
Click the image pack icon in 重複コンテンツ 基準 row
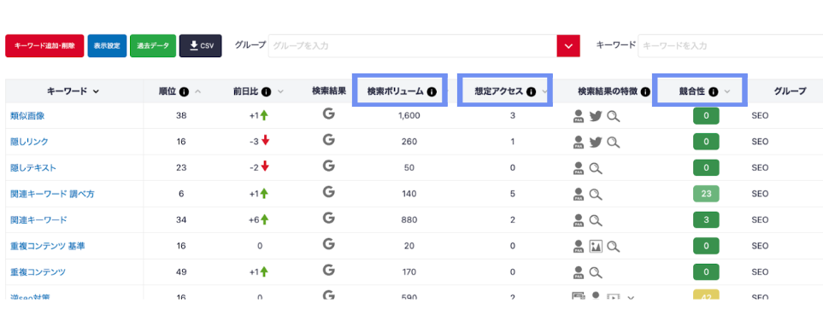pos(596,246)
